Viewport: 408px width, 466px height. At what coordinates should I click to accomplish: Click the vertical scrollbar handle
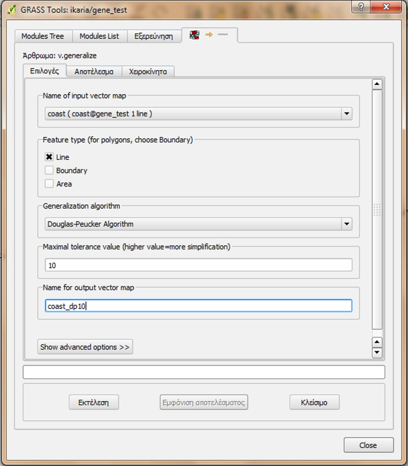377,209
